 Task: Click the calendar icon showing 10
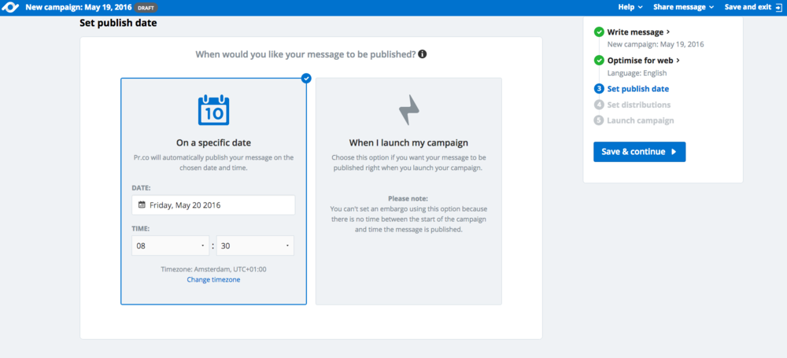click(213, 110)
